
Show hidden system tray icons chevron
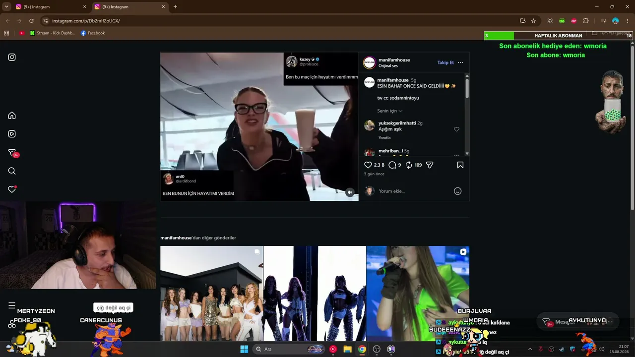[529, 349]
